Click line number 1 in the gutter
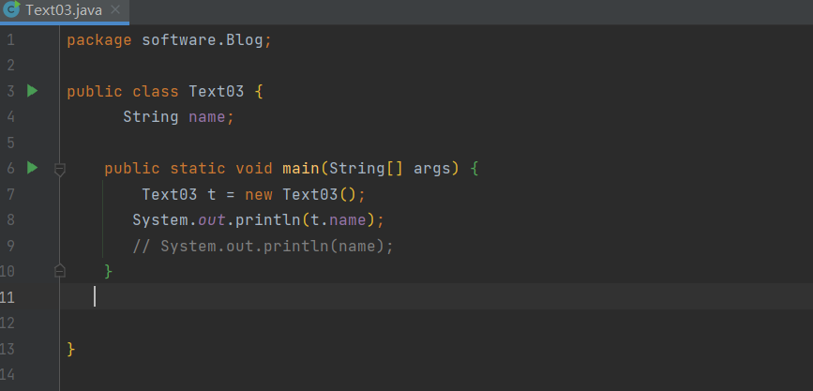 (x=10, y=40)
